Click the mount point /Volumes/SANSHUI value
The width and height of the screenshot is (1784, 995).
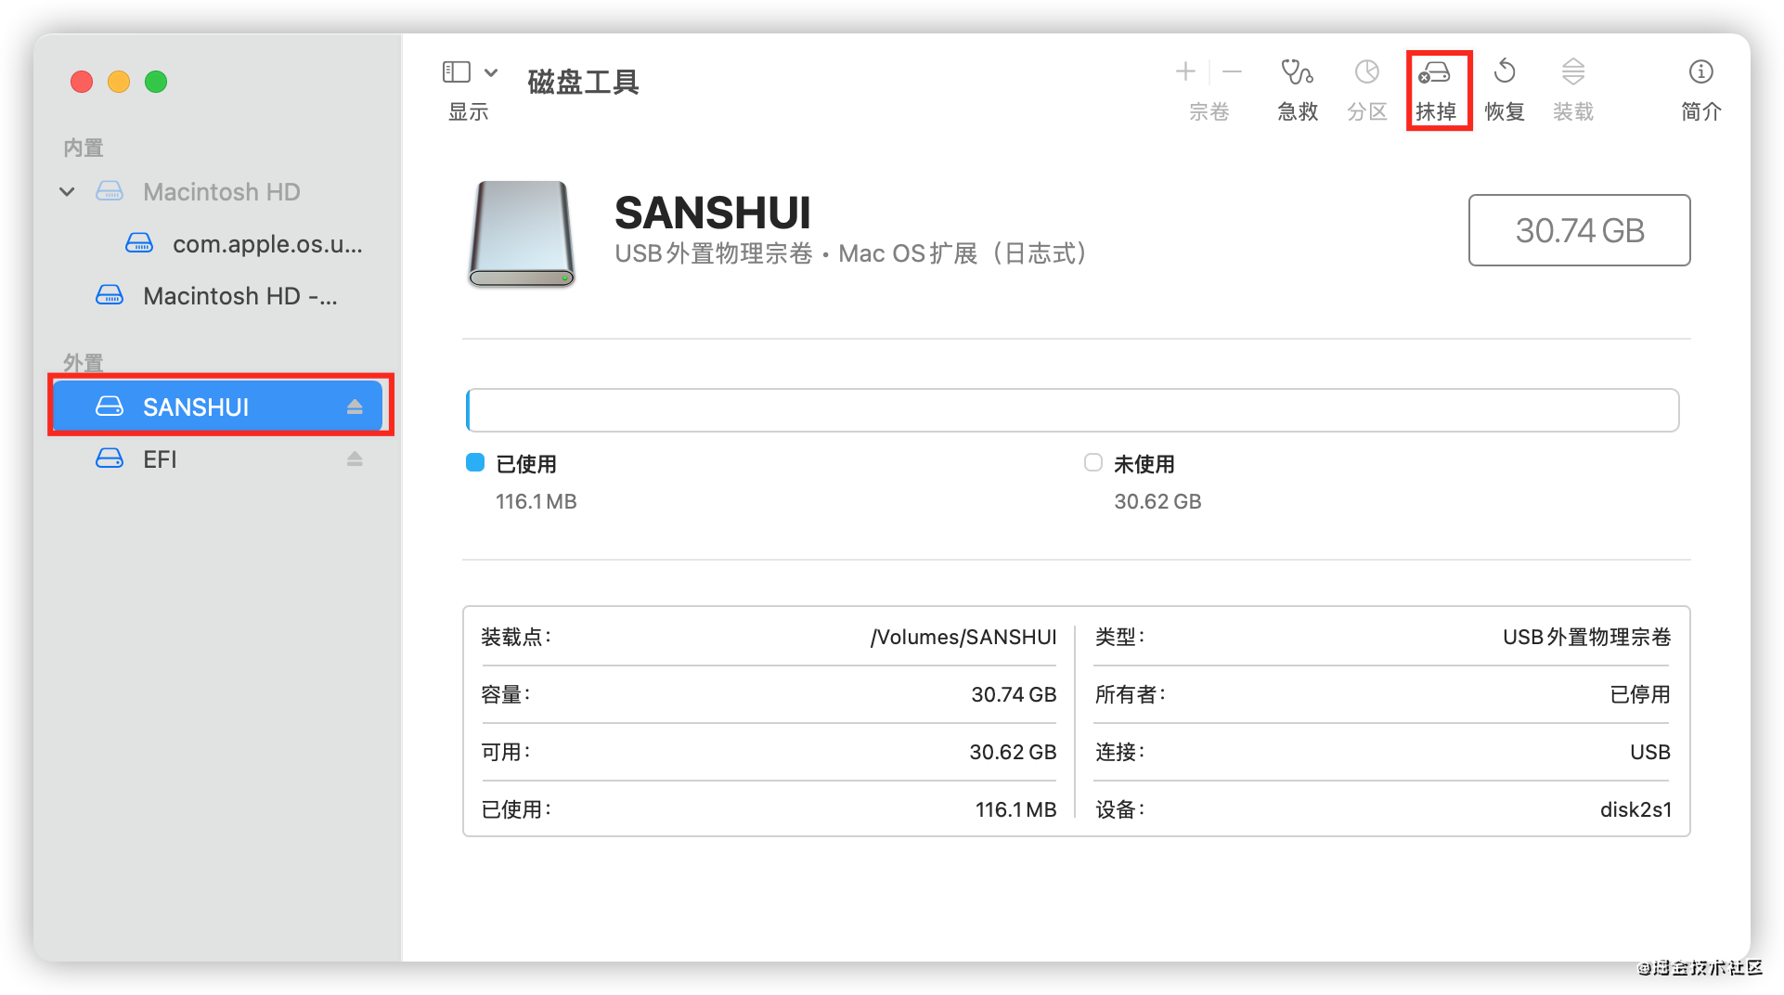point(963,637)
